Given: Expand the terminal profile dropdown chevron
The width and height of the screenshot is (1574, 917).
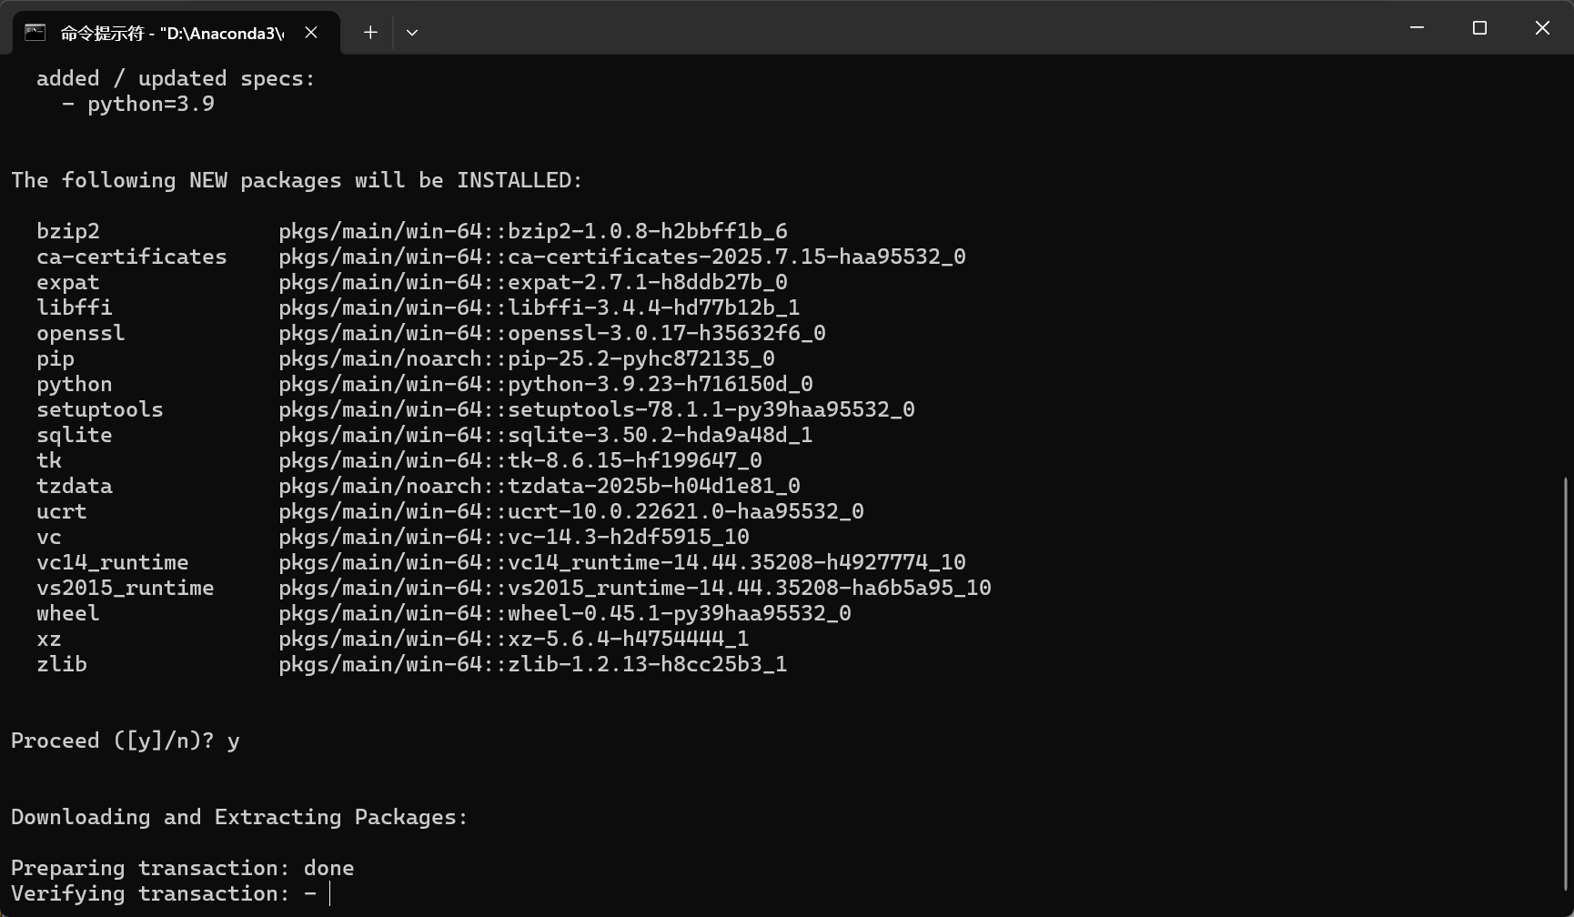Looking at the screenshot, I should pyautogui.click(x=412, y=33).
